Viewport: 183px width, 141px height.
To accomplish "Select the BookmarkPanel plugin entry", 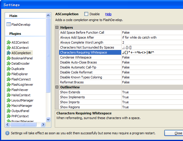I will pyautogui.click(x=22, y=58).
